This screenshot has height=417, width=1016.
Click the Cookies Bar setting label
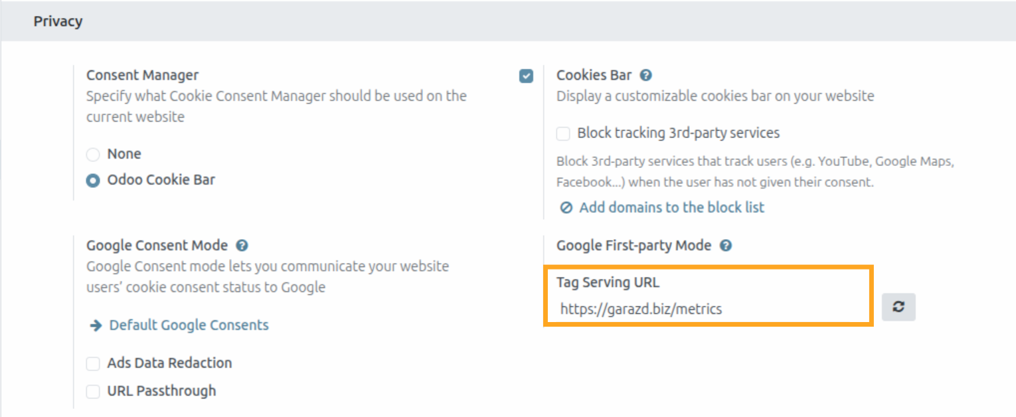pos(594,76)
